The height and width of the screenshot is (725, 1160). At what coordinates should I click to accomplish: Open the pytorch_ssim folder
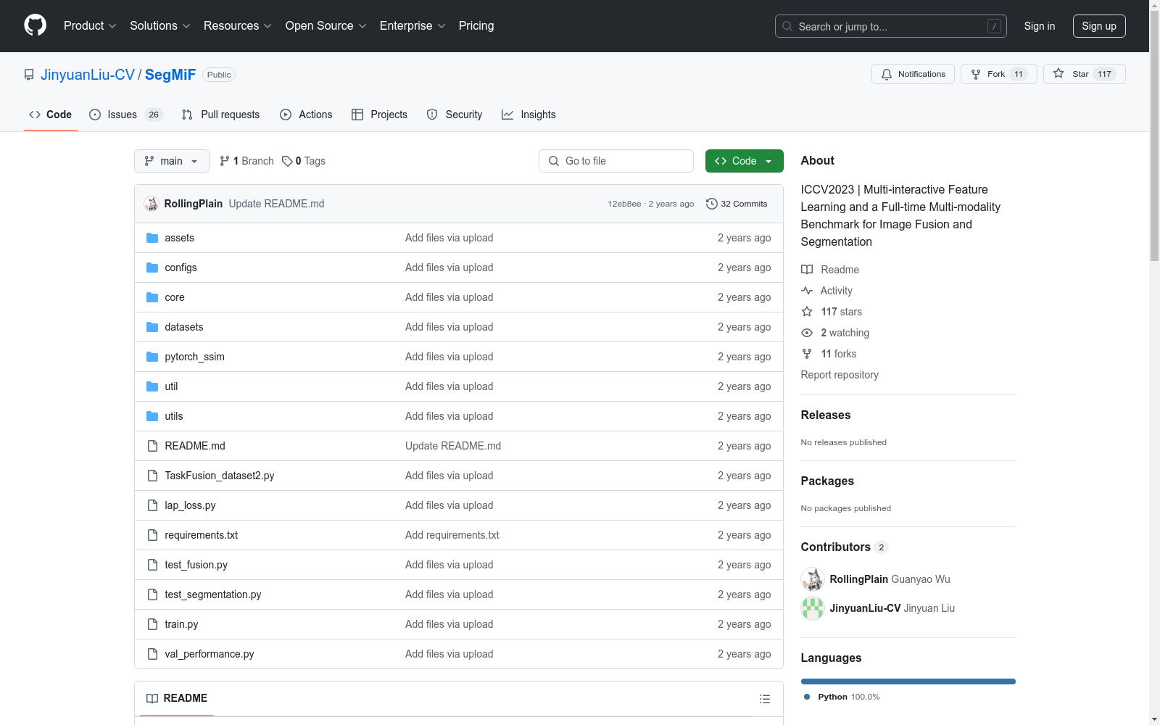click(x=194, y=357)
